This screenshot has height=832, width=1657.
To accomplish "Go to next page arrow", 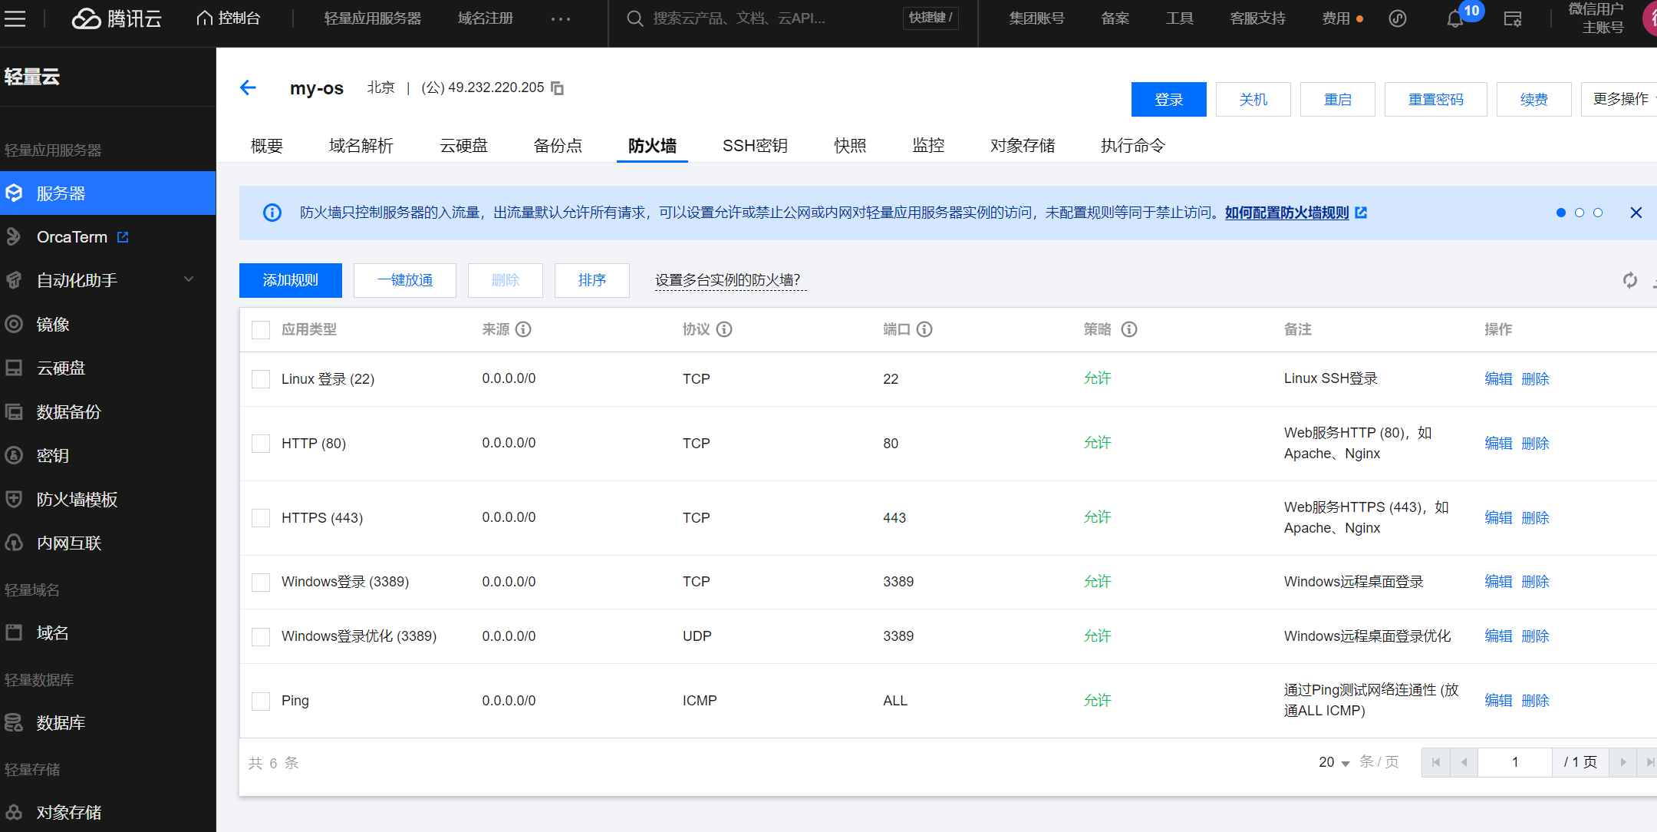I will point(1623,762).
